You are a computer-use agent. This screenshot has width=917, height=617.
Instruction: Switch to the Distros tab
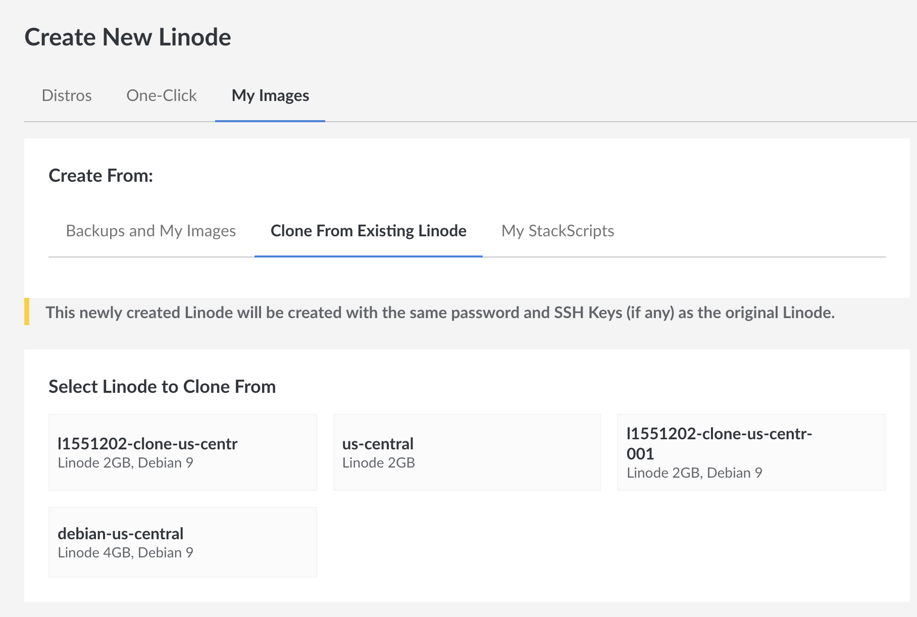point(67,95)
